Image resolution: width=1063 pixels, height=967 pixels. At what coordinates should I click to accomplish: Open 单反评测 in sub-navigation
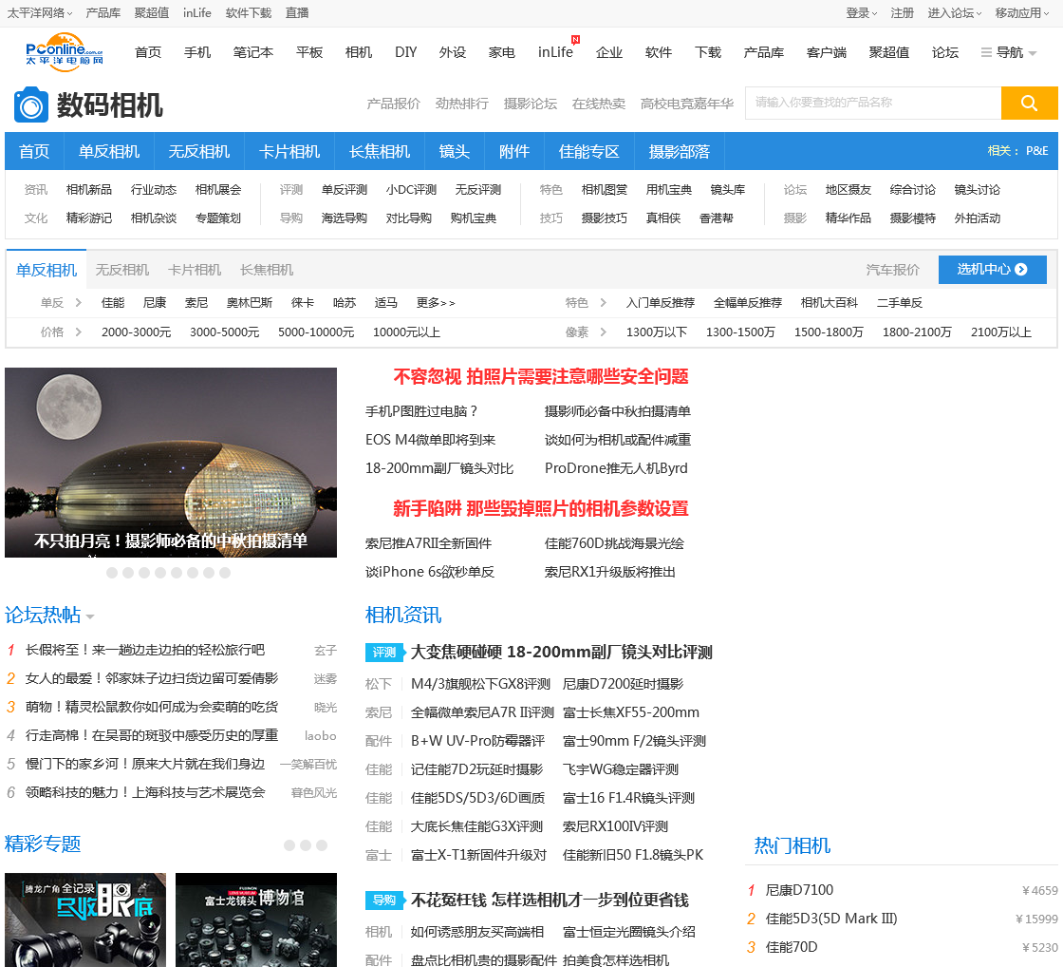click(x=345, y=190)
